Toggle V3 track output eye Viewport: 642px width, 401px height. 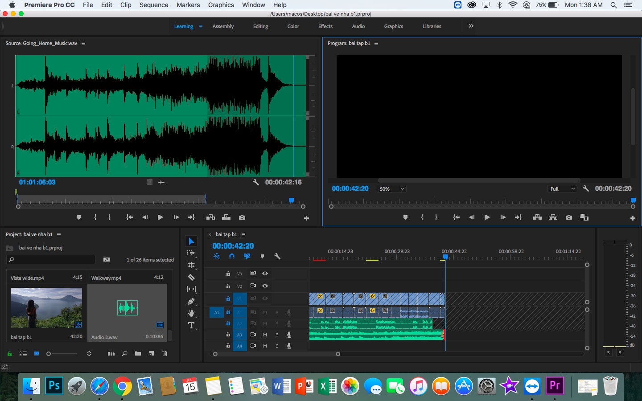[x=265, y=273]
